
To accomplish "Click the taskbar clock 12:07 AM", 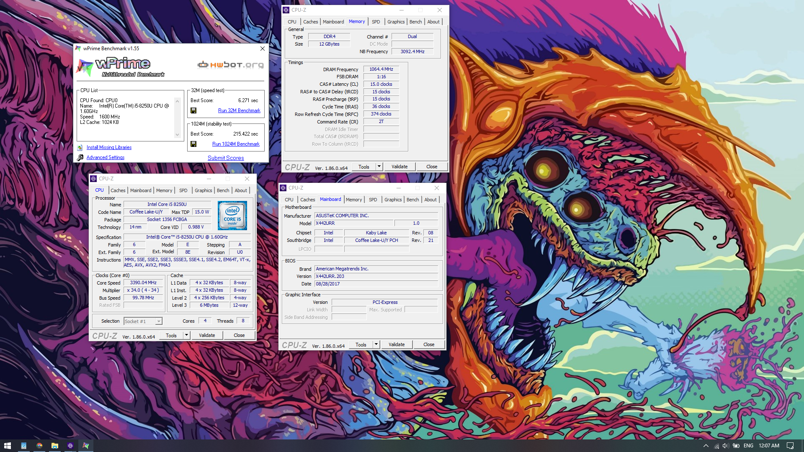I will (769, 446).
